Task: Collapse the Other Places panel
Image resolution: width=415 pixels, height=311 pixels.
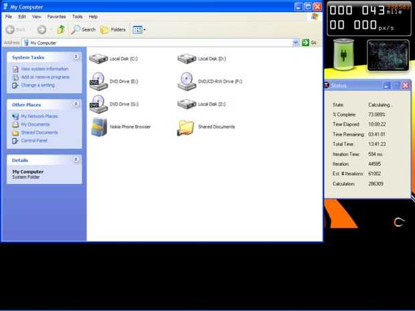Action: [x=76, y=104]
